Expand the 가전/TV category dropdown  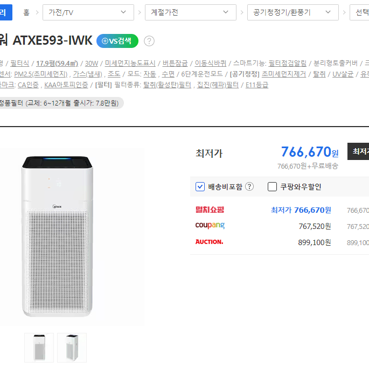[88, 12]
